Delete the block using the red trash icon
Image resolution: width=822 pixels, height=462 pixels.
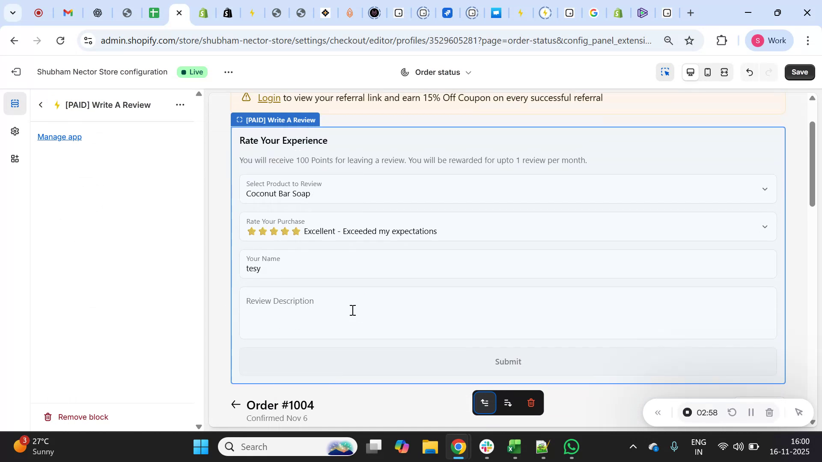pos(531,403)
